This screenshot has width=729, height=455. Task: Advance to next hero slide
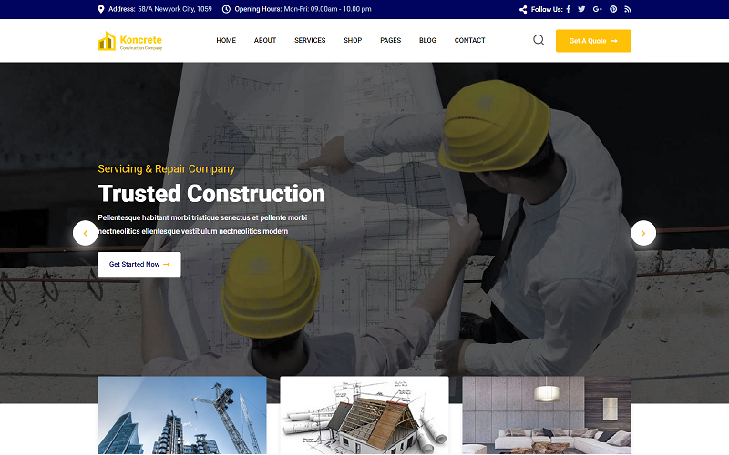643,233
